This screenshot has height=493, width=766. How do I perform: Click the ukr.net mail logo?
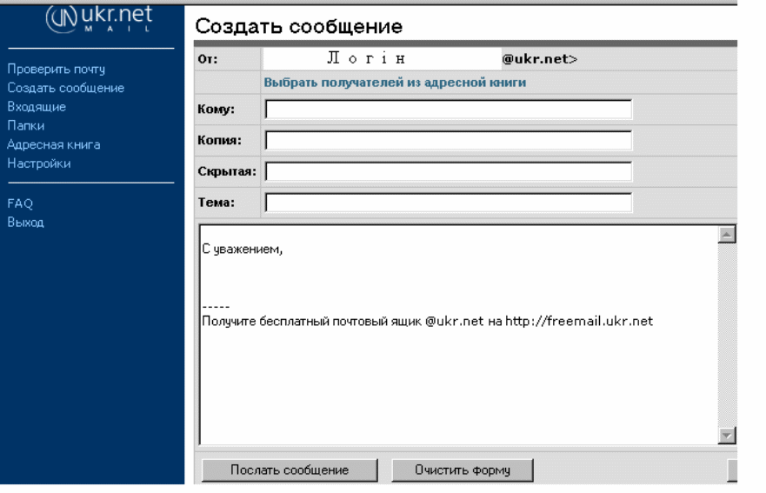[99, 19]
